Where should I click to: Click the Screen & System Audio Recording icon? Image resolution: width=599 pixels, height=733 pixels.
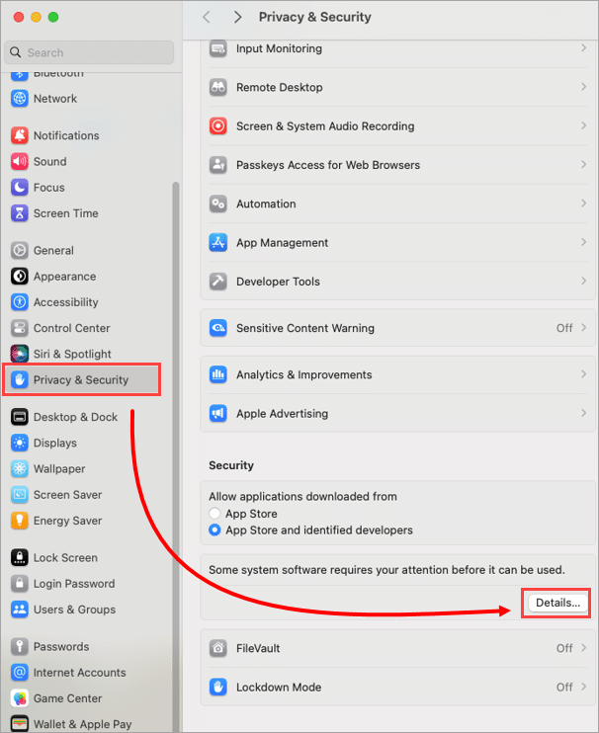click(217, 126)
